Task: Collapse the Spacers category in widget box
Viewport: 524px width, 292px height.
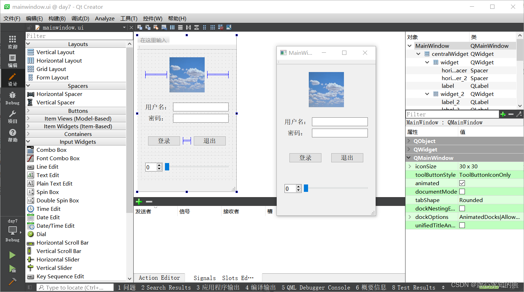Action: (x=28, y=86)
